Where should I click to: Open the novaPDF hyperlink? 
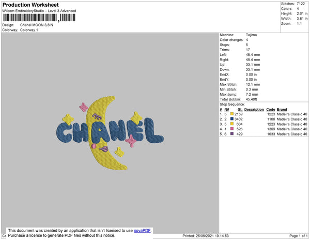tap(142, 231)
